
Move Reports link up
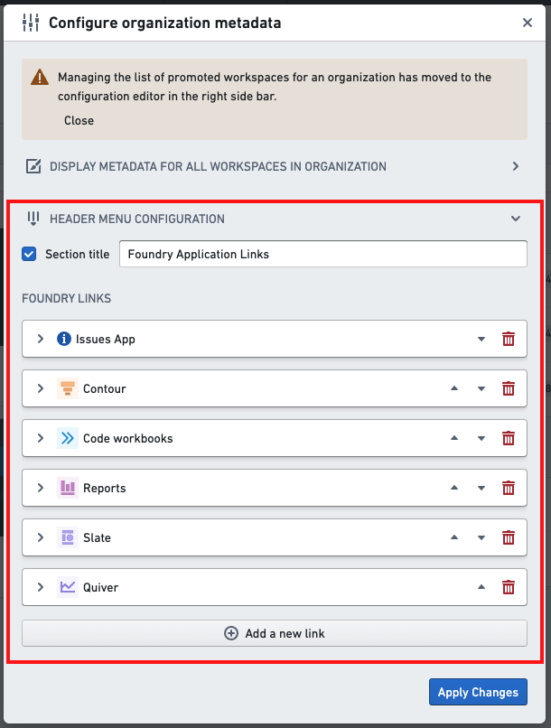(x=454, y=488)
